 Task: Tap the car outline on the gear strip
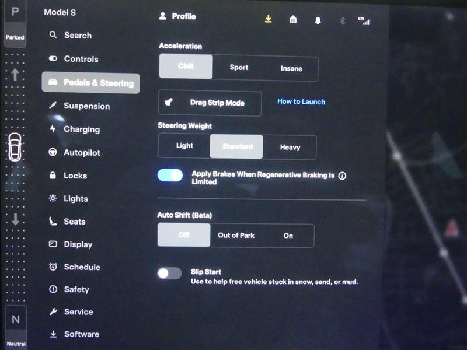coord(15,147)
